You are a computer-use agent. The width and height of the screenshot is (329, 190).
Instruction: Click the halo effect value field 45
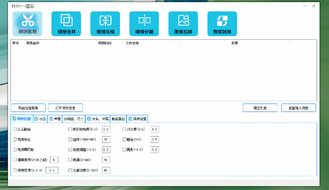[x=106, y=170]
